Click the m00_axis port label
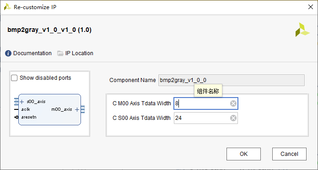Viewport: 318px width, 170px height. (x=62, y=109)
